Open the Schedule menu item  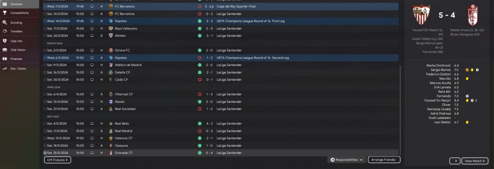point(16,4)
